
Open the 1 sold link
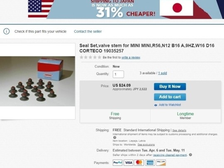(x=163, y=73)
